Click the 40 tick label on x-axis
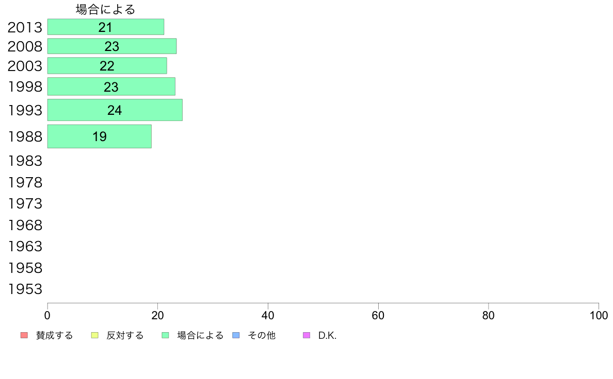The width and height of the screenshot is (613, 379). click(268, 315)
